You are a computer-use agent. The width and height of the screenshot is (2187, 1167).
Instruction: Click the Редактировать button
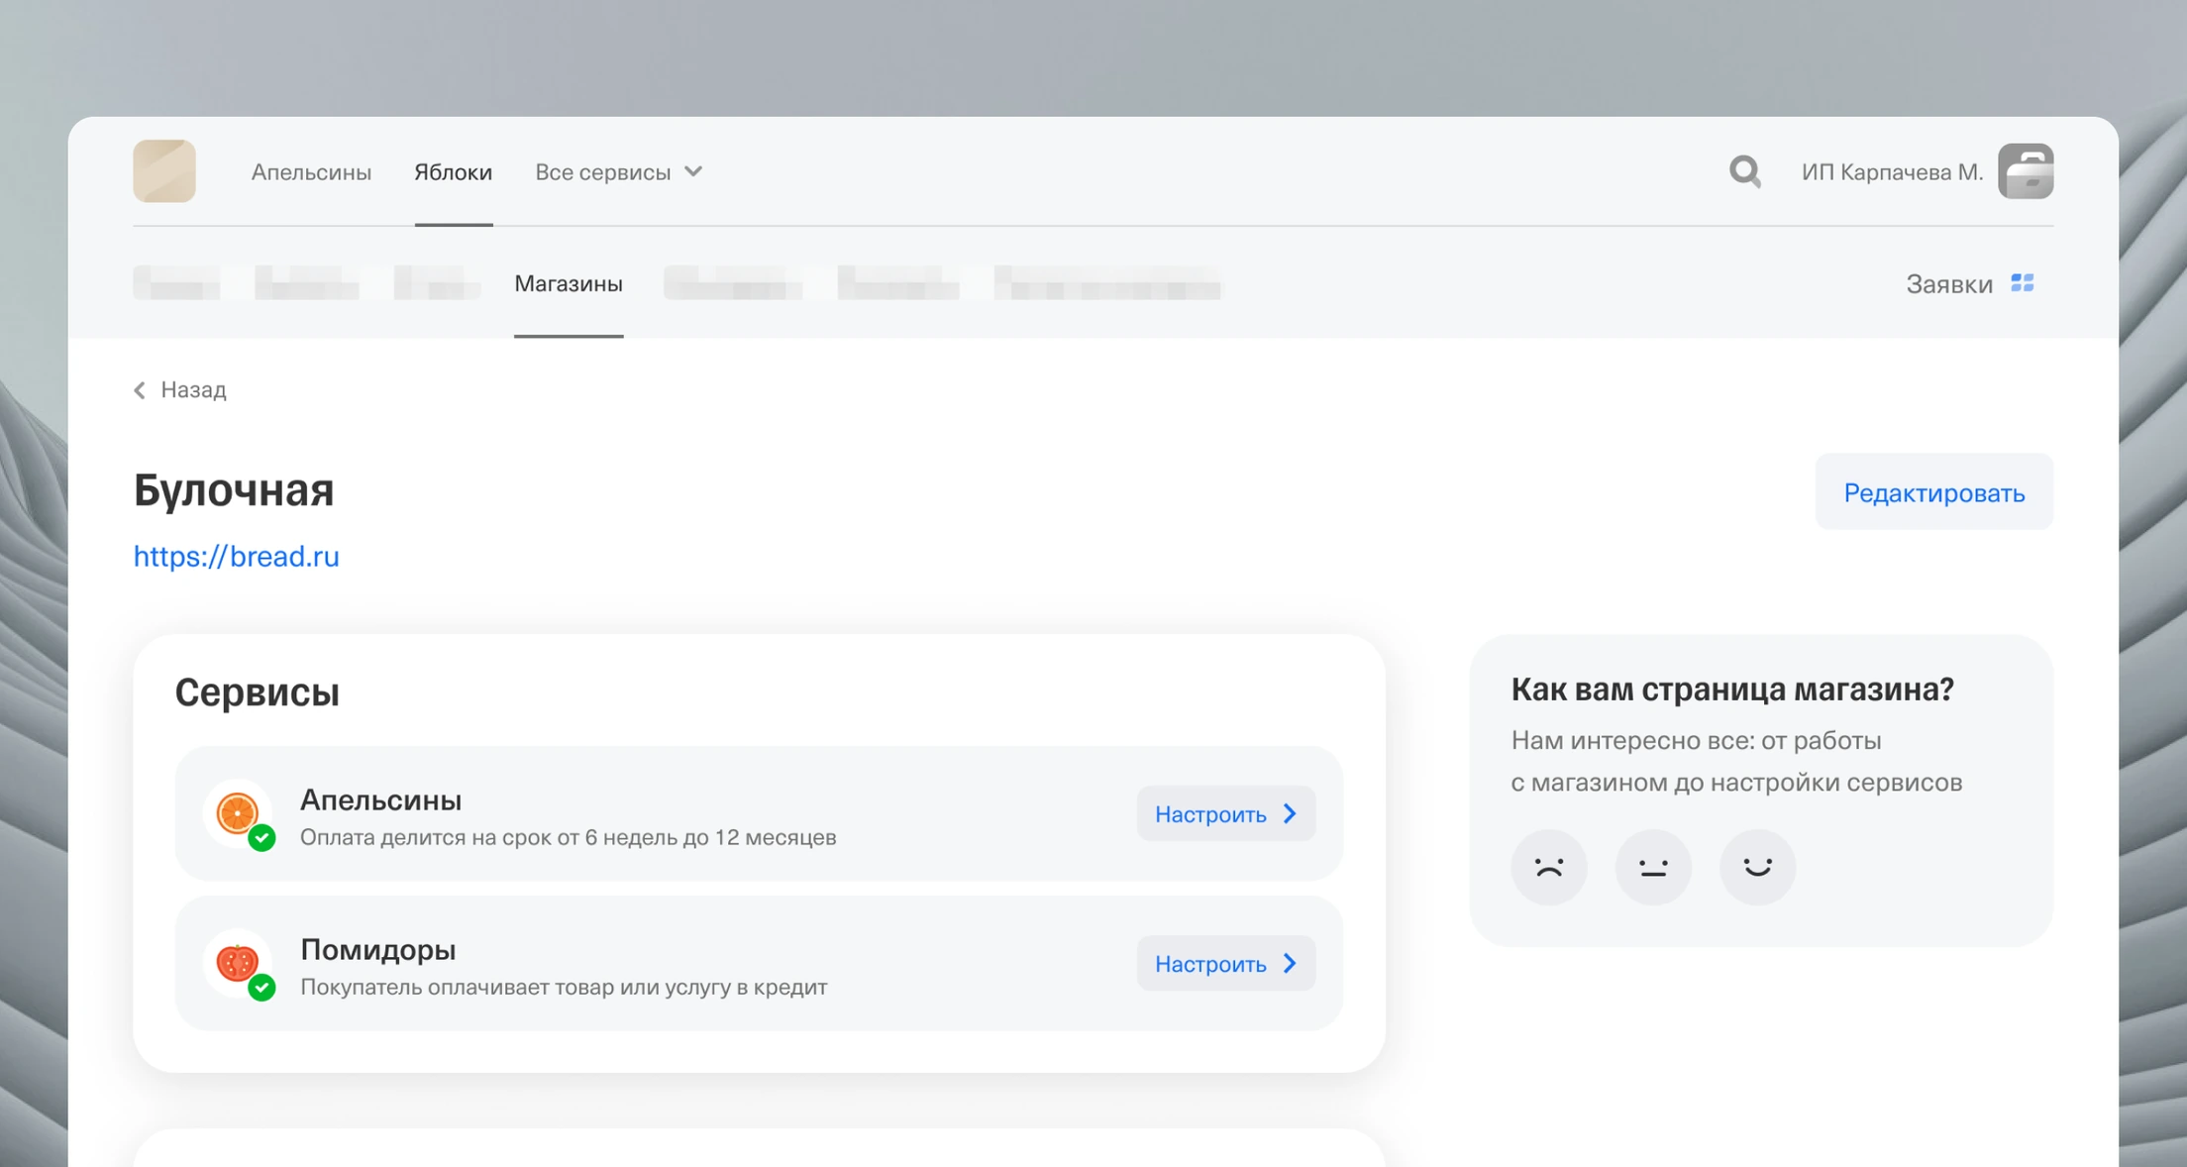tap(1933, 492)
